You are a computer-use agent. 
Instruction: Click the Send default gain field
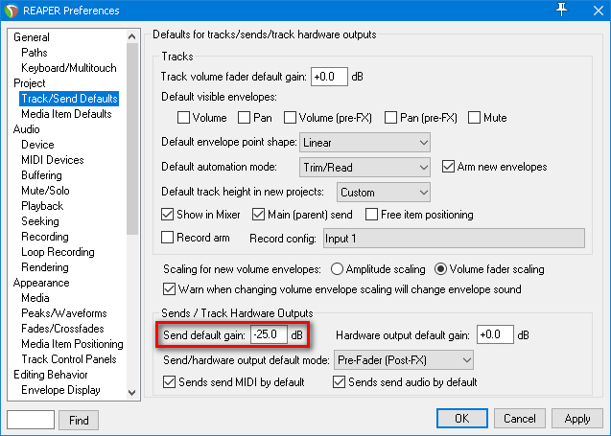pos(269,334)
